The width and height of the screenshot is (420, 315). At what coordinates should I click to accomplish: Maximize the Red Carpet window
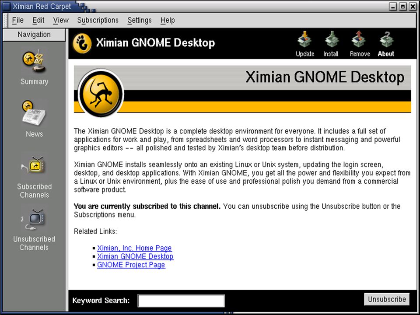(403, 7)
